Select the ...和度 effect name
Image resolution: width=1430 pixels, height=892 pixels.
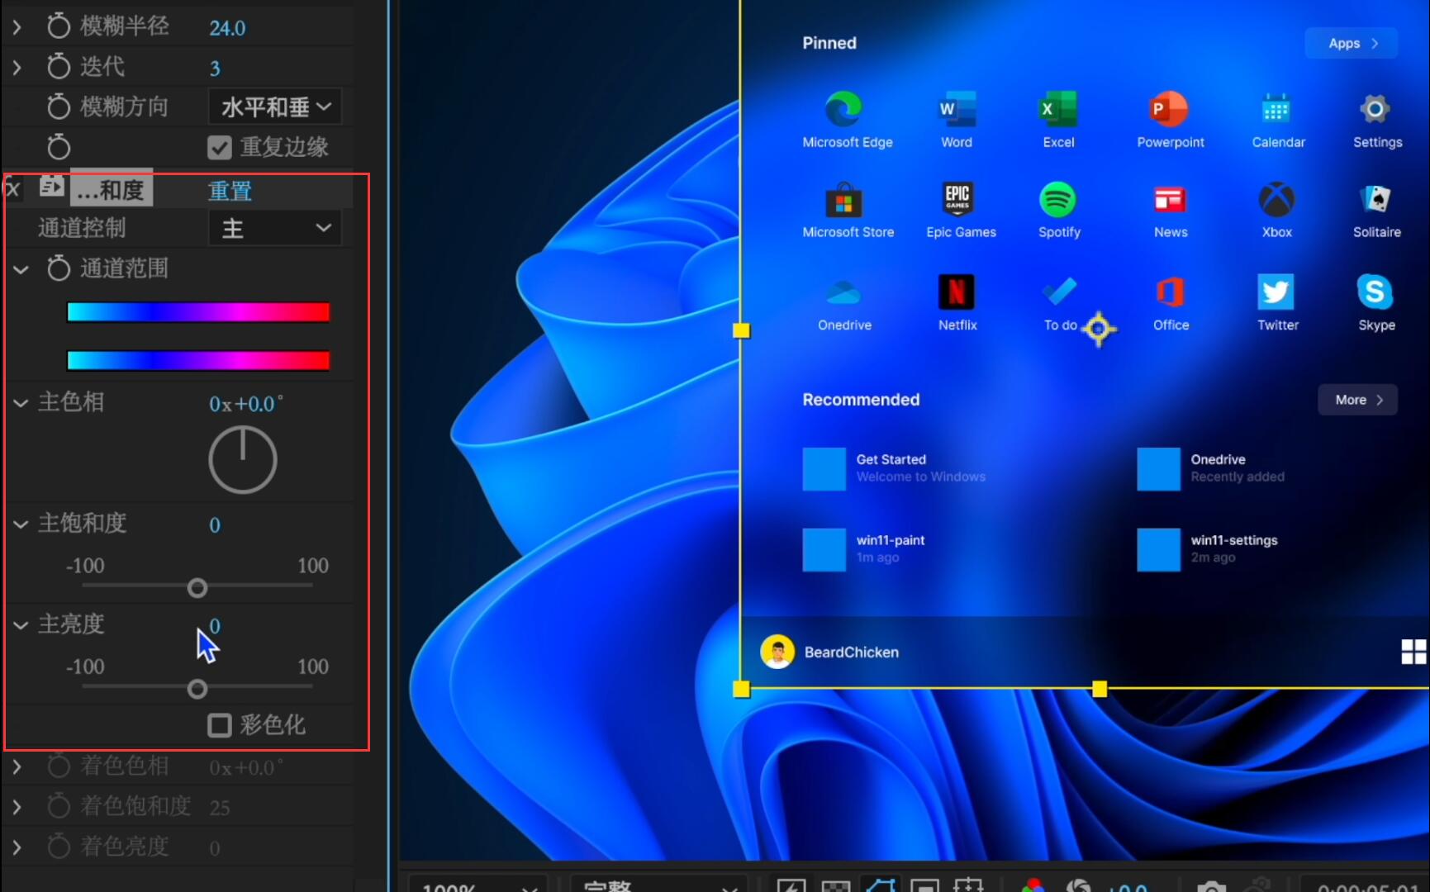tap(112, 189)
